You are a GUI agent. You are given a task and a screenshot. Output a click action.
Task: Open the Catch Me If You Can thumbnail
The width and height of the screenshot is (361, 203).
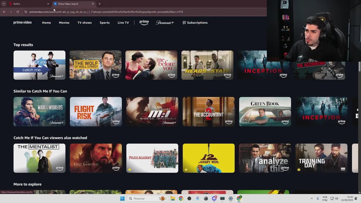coord(39,65)
